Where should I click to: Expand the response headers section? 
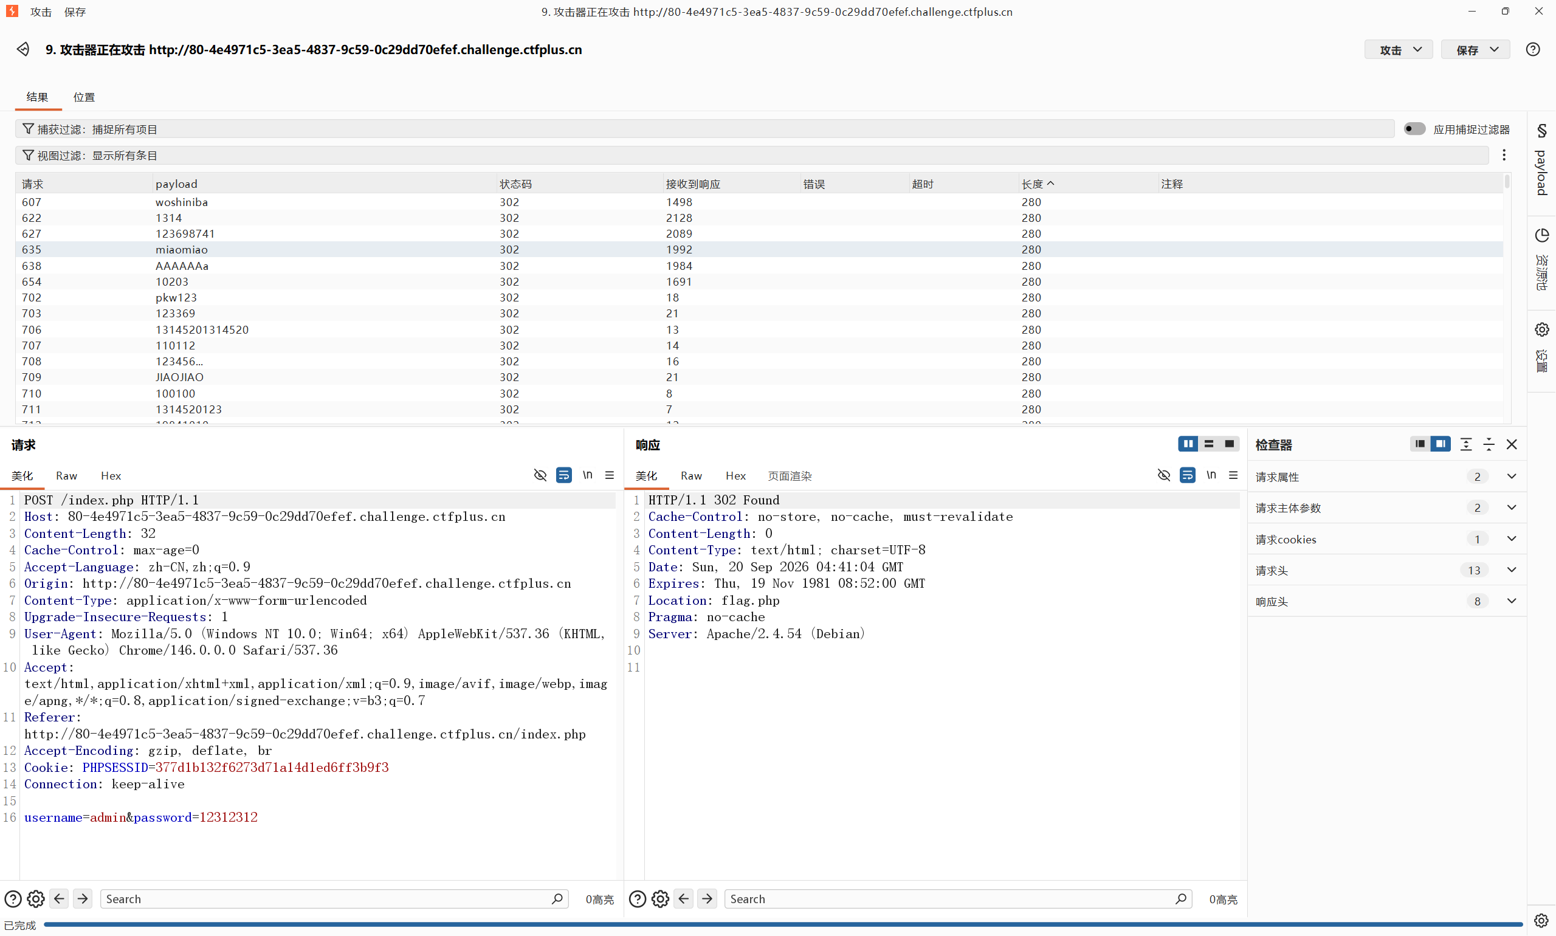pyautogui.click(x=1387, y=601)
